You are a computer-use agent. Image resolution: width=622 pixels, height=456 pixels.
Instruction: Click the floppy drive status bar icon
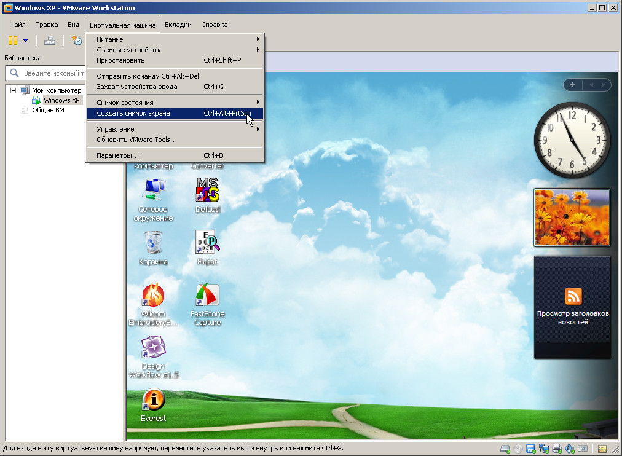pyautogui.click(x=530, y=449)
